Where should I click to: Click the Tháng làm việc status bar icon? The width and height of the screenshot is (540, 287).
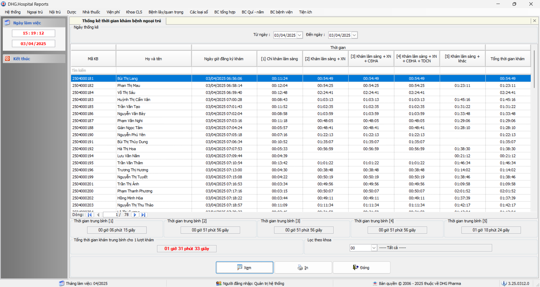62,283
